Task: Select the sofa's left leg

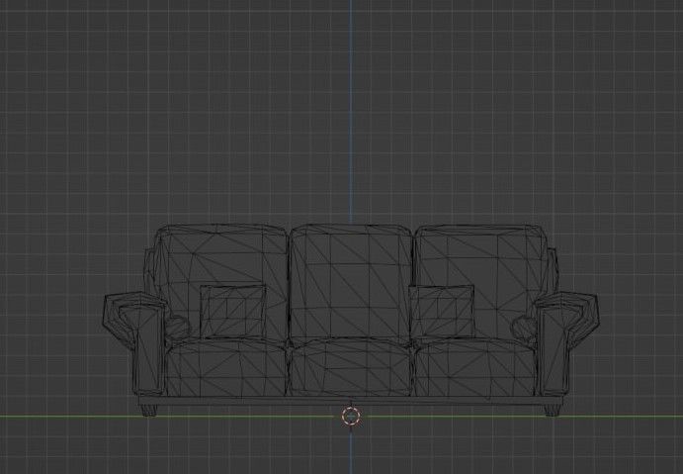Action: tap(148, 411)
